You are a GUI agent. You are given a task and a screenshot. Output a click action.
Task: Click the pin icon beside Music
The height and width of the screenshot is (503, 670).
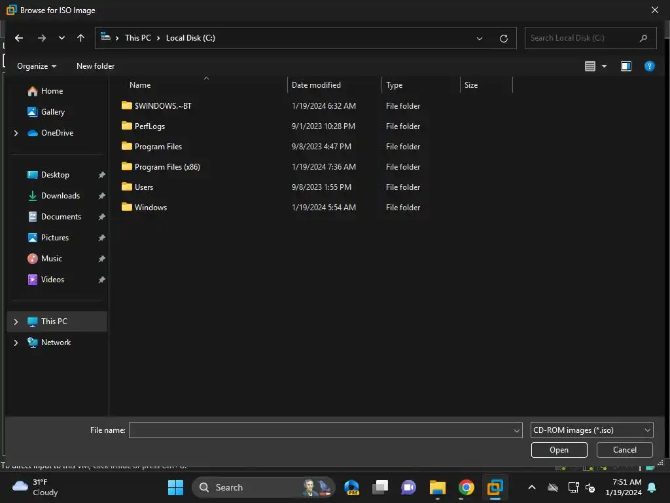point(101,259)
